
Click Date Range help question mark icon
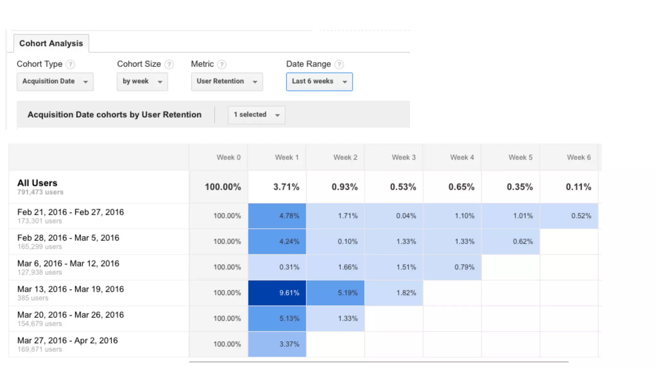(x=339, y=64)
